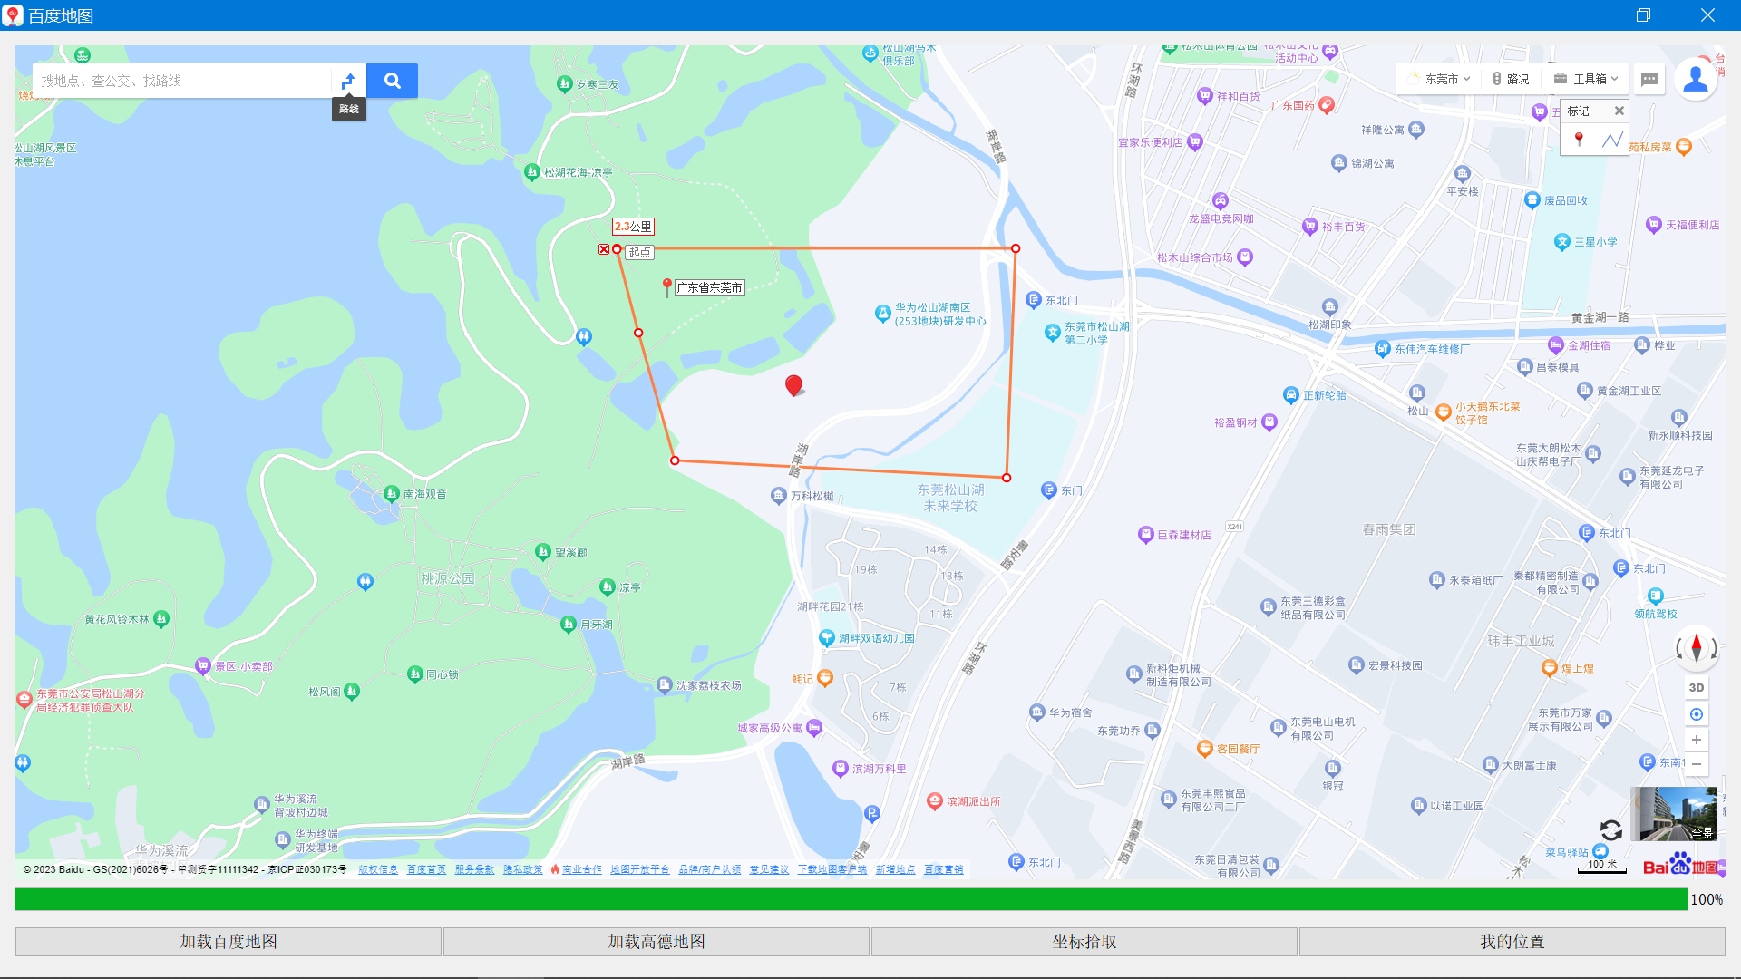The width and height of the screenshot is (1741, 979).
Task: Click the 加载百度地图 button
Action: coord(229,942)
